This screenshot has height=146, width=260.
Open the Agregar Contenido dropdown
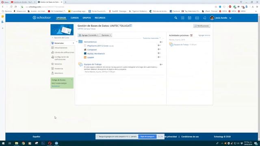[89, 35]
